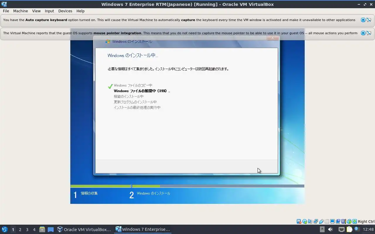Open the Devices menu
This screenshot has height=234, width=375.
coord(65,11)
